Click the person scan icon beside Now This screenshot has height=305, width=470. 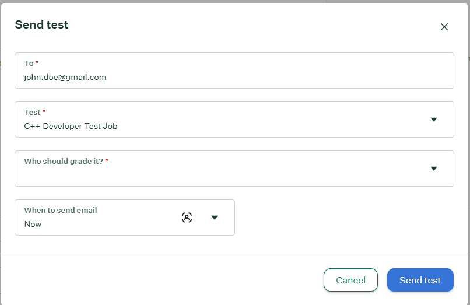[187, 218]
